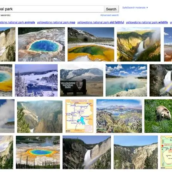Open the map thumbnail with red star
Viewport: 172px width, 172px height.
point(166,152)
